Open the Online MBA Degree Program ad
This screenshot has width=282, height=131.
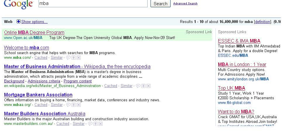click(x=34, y=32)
